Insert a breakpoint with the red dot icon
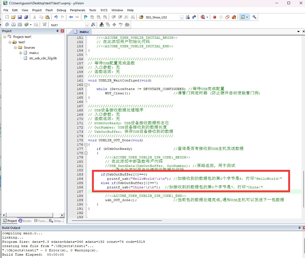Image resolution: width=305 pixels, height=258 pixels. coord(215,17)
